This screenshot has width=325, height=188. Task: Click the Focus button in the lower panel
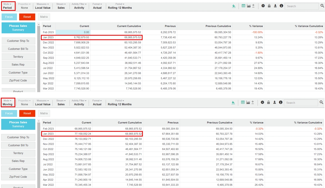(9, 113)
